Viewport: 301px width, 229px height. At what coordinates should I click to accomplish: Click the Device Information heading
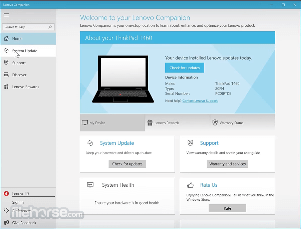pyautogui.click(x=182, y=77)
